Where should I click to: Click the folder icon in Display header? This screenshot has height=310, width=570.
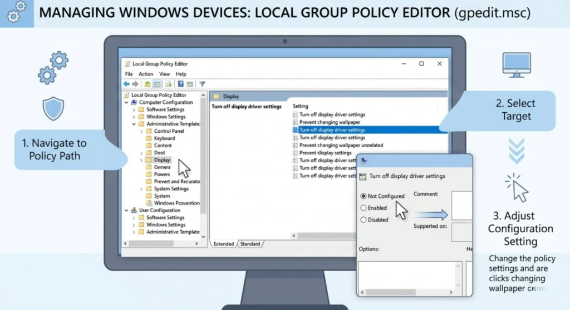[217, 96]
